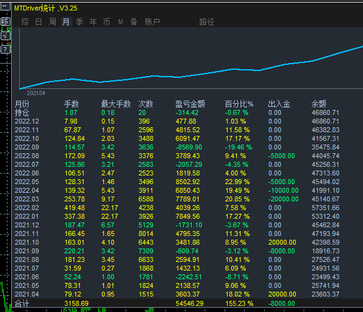Click the 百分比% column header
363x312 pixels.
(x=239, y=104)
